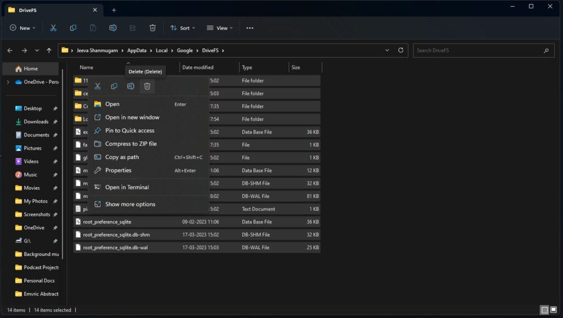This screenshot has height=318, width=563.
Task: Select root_preference_sqlite.db-shm file
Action: click(197, 235)
